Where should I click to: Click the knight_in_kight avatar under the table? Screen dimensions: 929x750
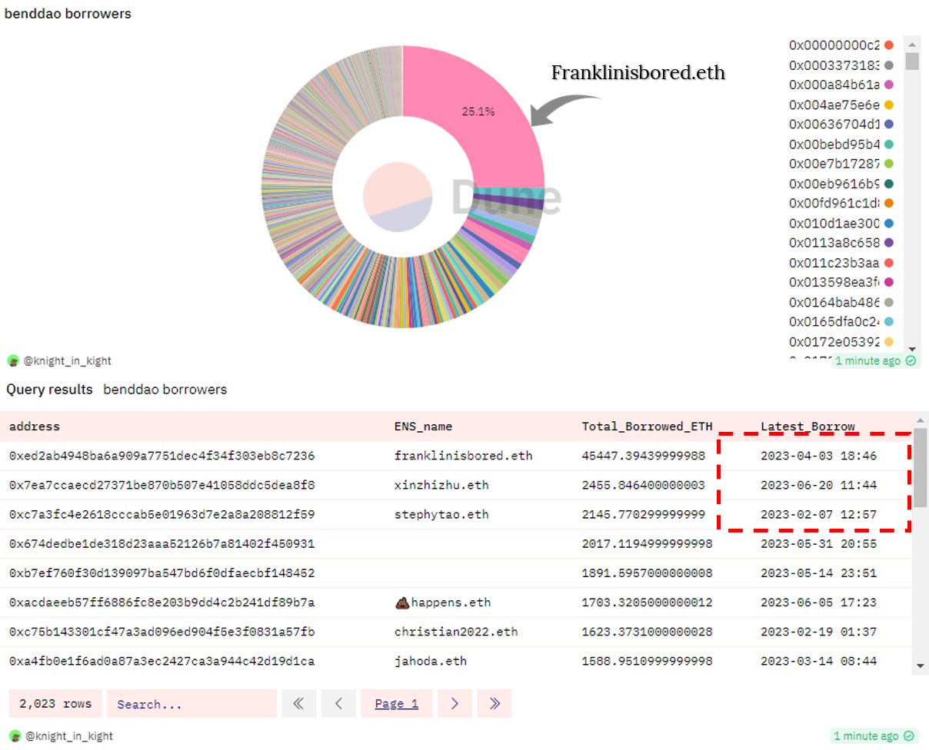coord(15,735)
